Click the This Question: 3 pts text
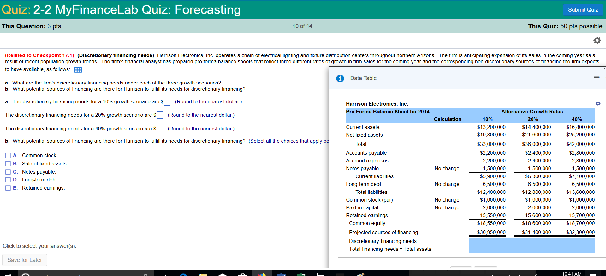The width and height of the screenshot is (606, 276). point(32,26)
